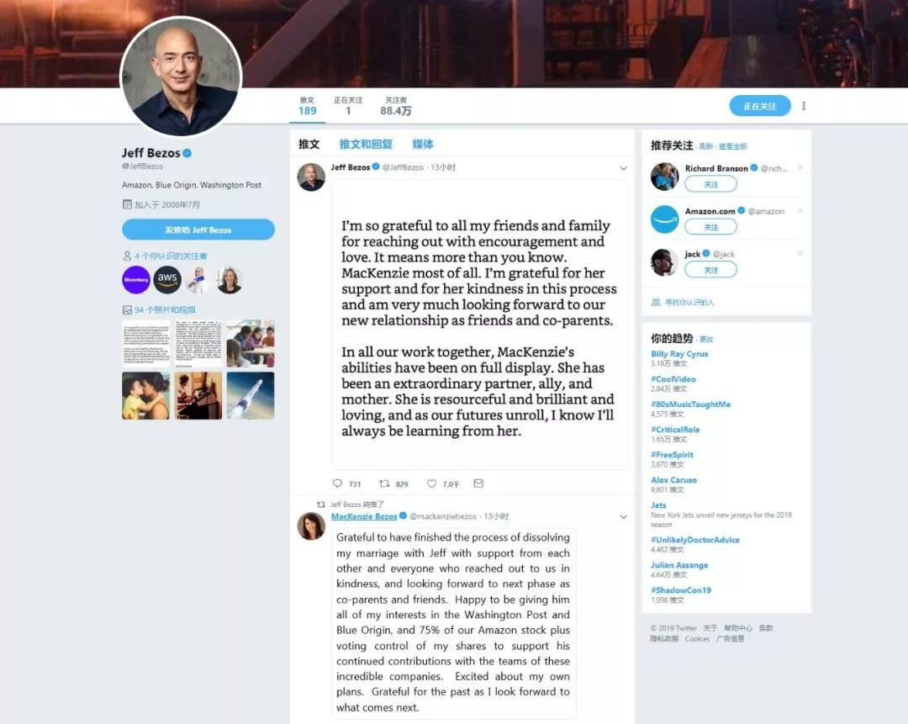Image resolution: width=908 pixels, height=724 pixels.
Task: Follow Amazon.com with the 关注 button
Action: 710,227
